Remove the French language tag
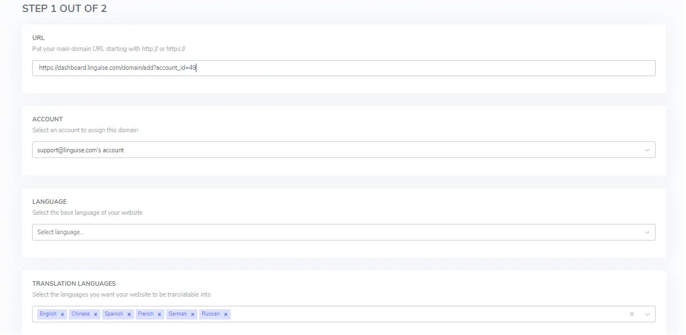Image resolution: width=686 pixels, height=335 pixels. 159,314
